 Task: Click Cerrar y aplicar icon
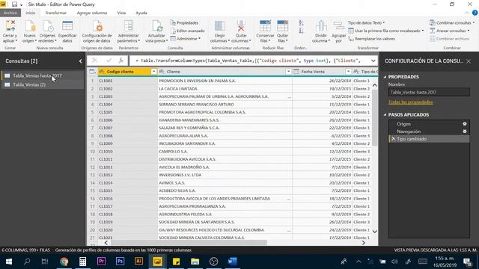tap(10, 26)
